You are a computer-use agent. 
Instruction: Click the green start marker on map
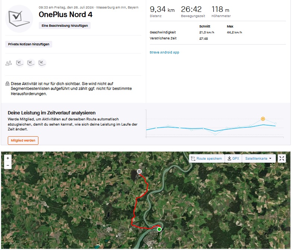click(x=159, y=229)
